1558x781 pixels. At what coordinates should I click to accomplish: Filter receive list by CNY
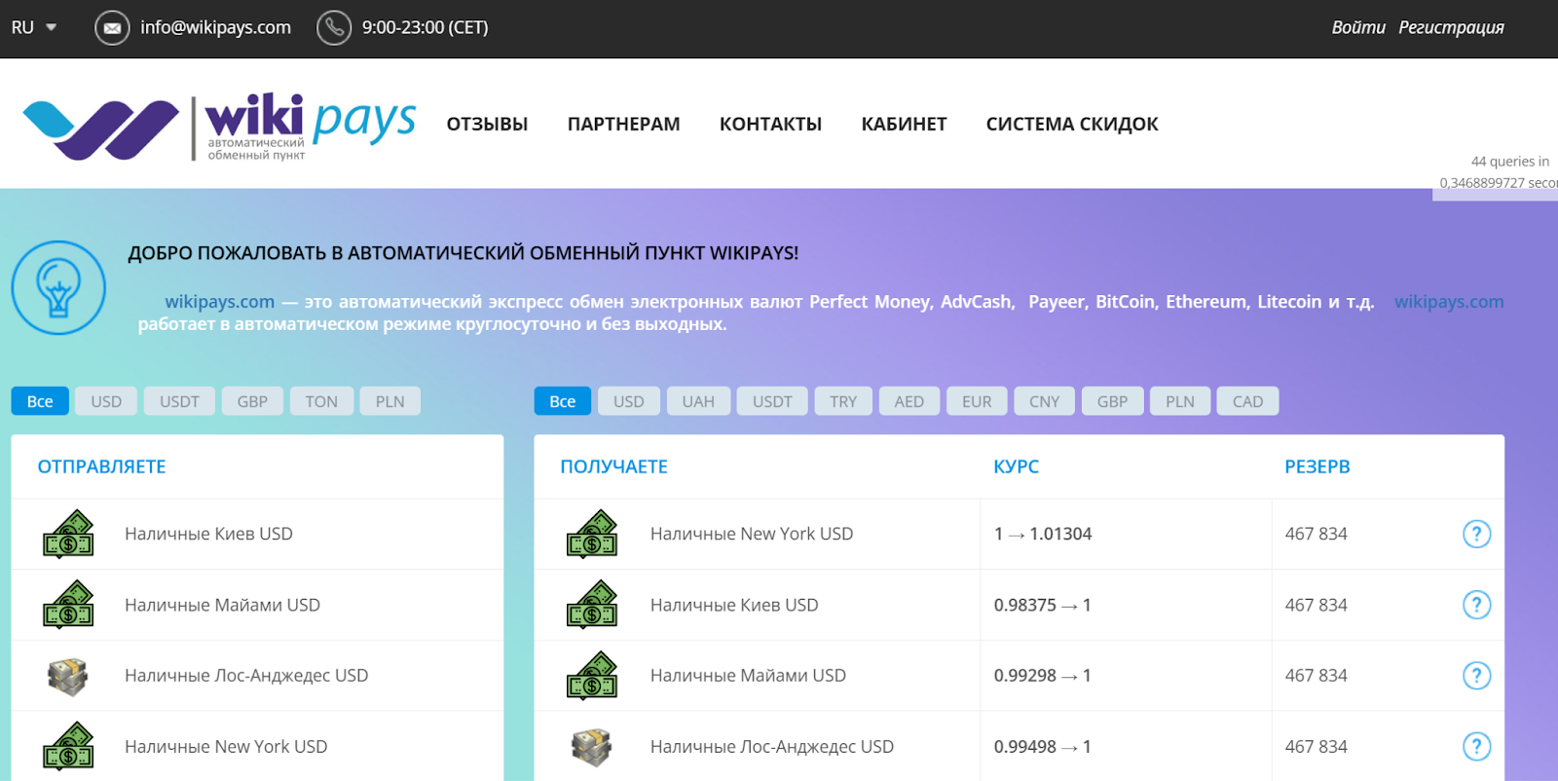(1044, 401)
